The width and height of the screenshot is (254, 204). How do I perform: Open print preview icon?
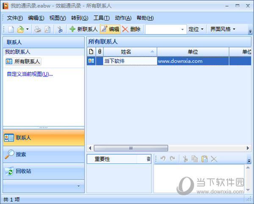47,29
